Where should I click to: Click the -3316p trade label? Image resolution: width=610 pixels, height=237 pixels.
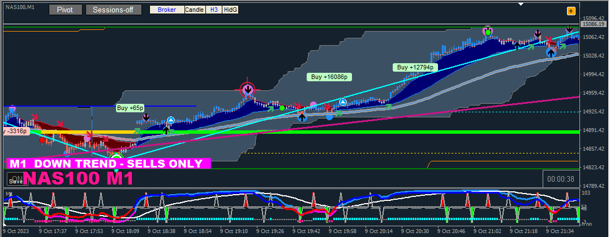point(16,131)
